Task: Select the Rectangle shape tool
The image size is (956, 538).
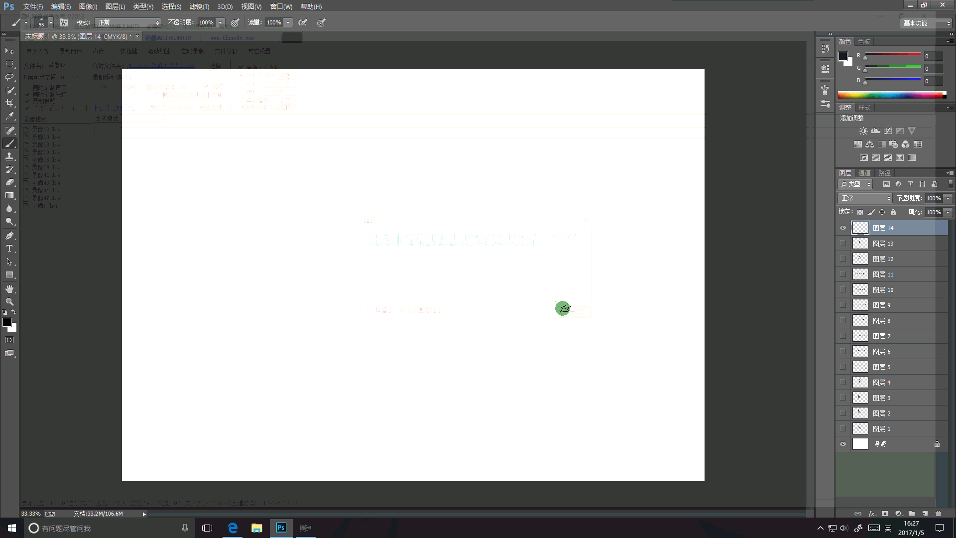Action: click(9, 274)
